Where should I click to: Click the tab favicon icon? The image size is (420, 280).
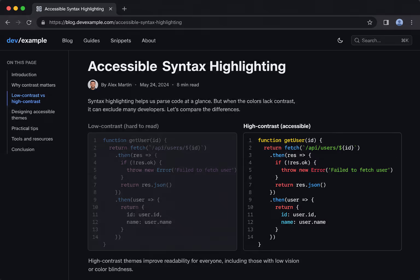point(39,9)
